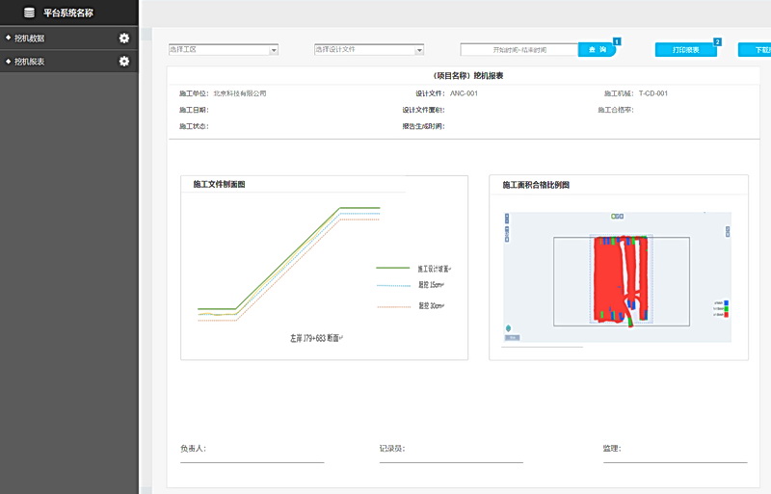Click the gear icon beside 挖机数据
Viewport: 771px width, 494px height.
click(x=123, y=39)
